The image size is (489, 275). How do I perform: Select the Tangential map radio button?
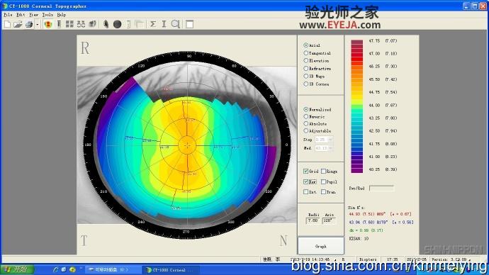click(306, 53)
